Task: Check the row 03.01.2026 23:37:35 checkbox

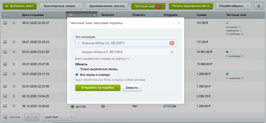Action: [5, 64]
